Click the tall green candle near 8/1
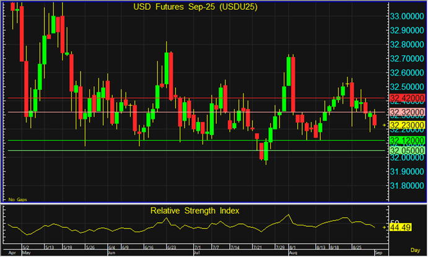This screenshot has width=428, height=257. (x=289, y=71)
